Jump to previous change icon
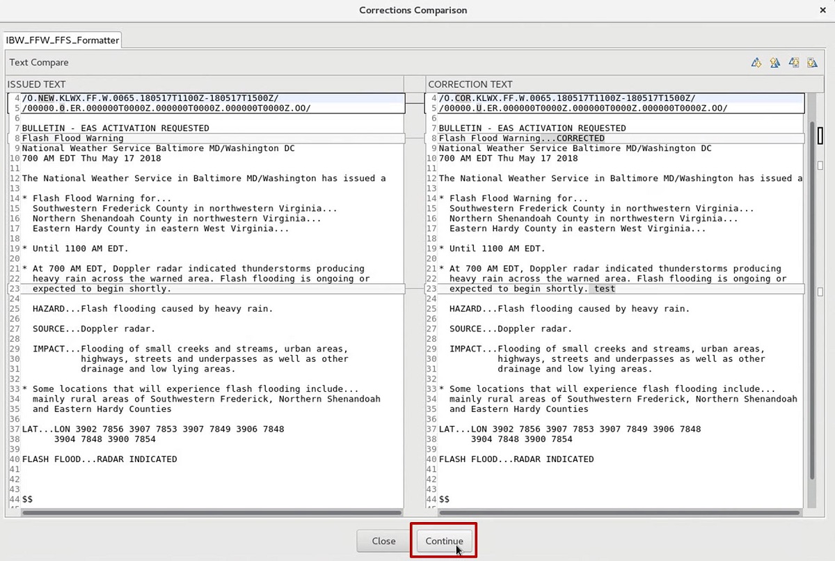This screenshot has width=835, height=561. 811,63
